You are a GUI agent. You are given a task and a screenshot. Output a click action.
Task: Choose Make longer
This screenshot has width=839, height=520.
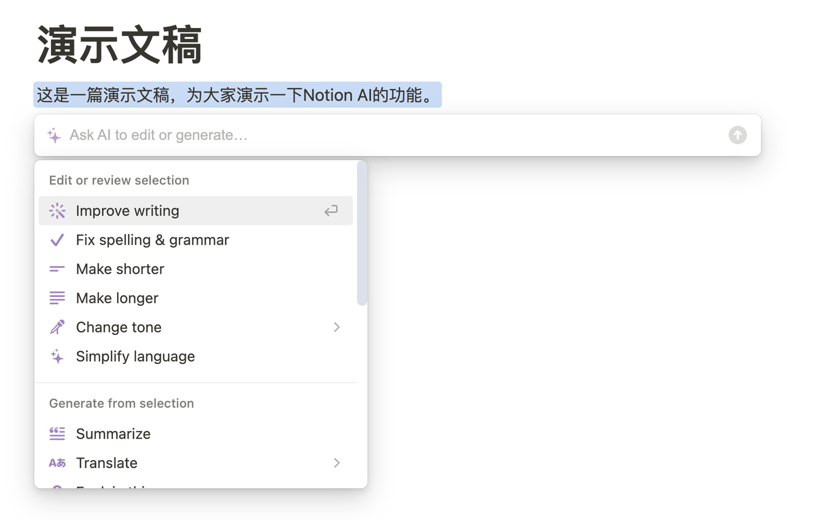(196, 298)
